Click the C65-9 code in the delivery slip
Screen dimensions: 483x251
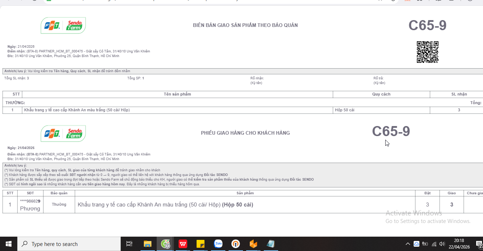coord(391,131)
